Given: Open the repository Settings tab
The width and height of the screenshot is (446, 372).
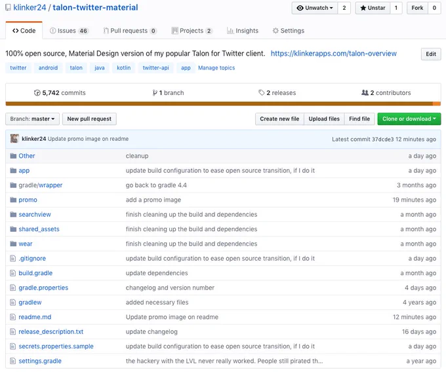Looking at the screenshot, I should 289,31.
